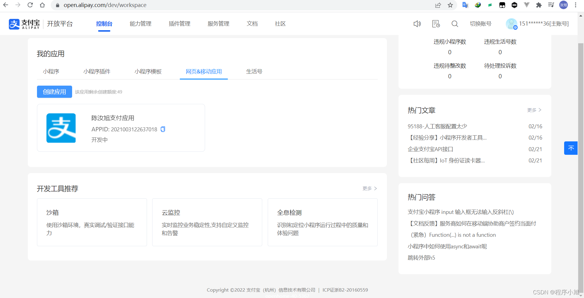Image resolution: width=584 pixels, height=298 pixels.
Task: Switch to the 生活号 tab
Action: (x=254, y=72)
